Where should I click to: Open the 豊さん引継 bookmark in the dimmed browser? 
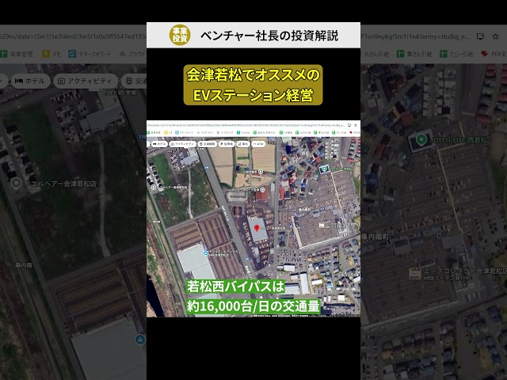tap(414, 54)
